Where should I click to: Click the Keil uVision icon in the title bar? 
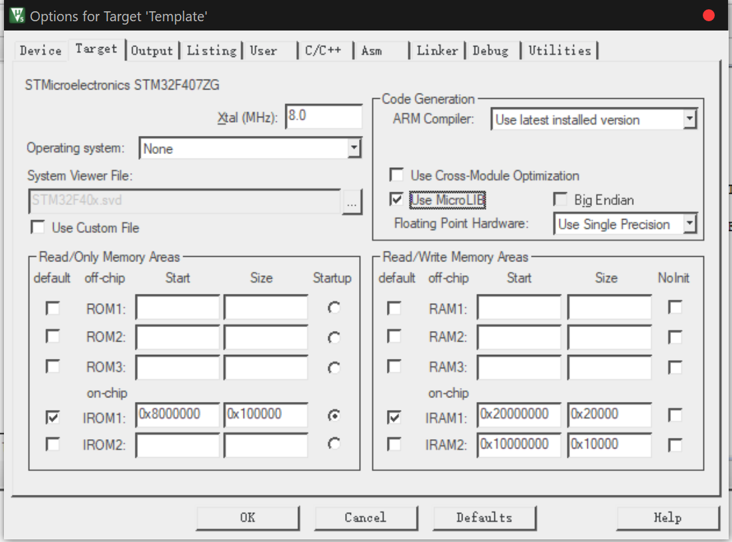tap(17, 15)
